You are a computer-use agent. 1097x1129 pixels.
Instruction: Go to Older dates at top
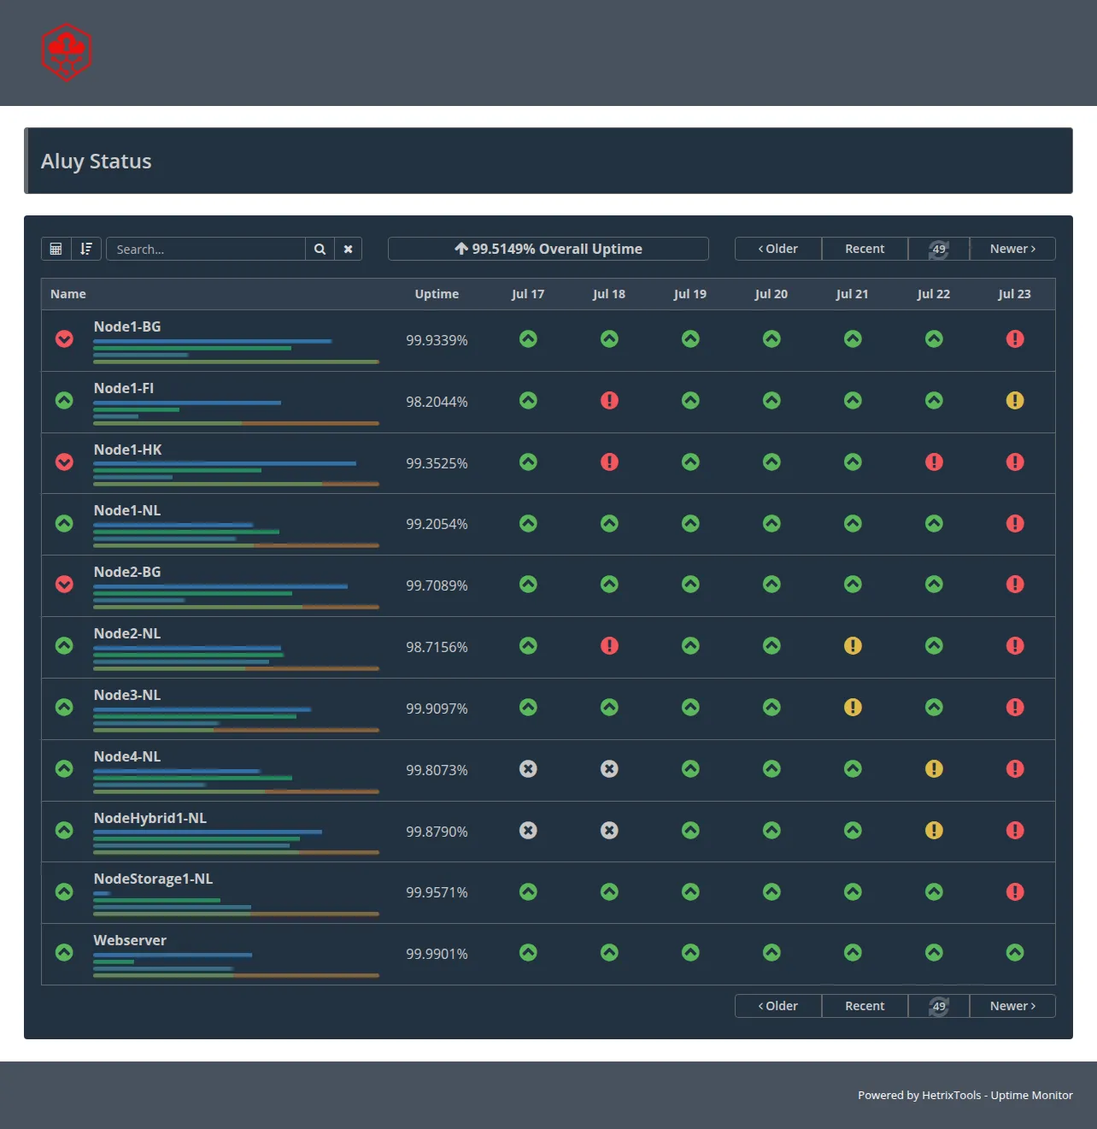click(x=778, y=249)
